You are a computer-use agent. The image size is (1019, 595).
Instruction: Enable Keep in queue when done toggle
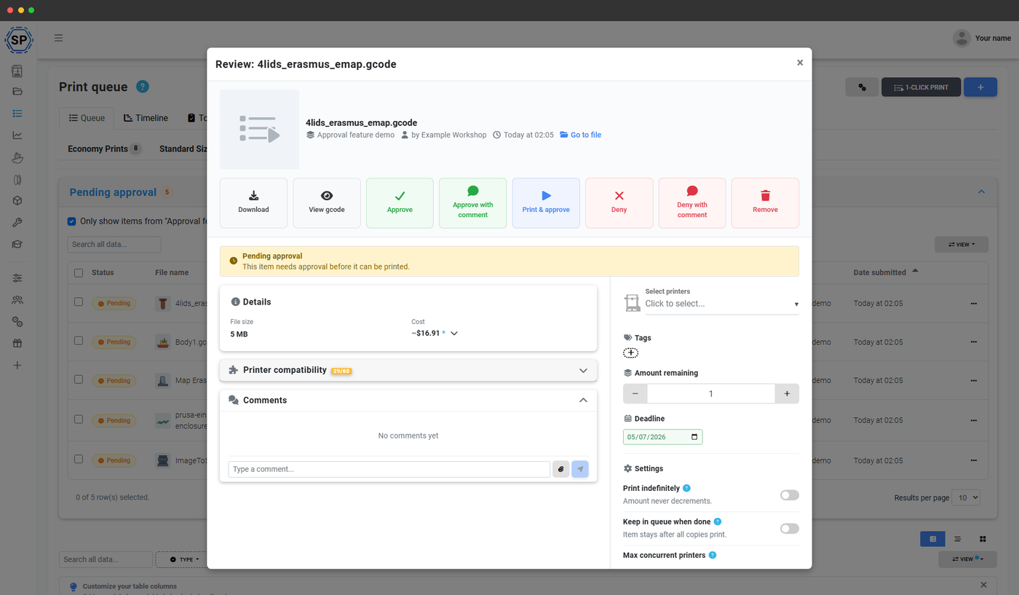click(790, 529)
